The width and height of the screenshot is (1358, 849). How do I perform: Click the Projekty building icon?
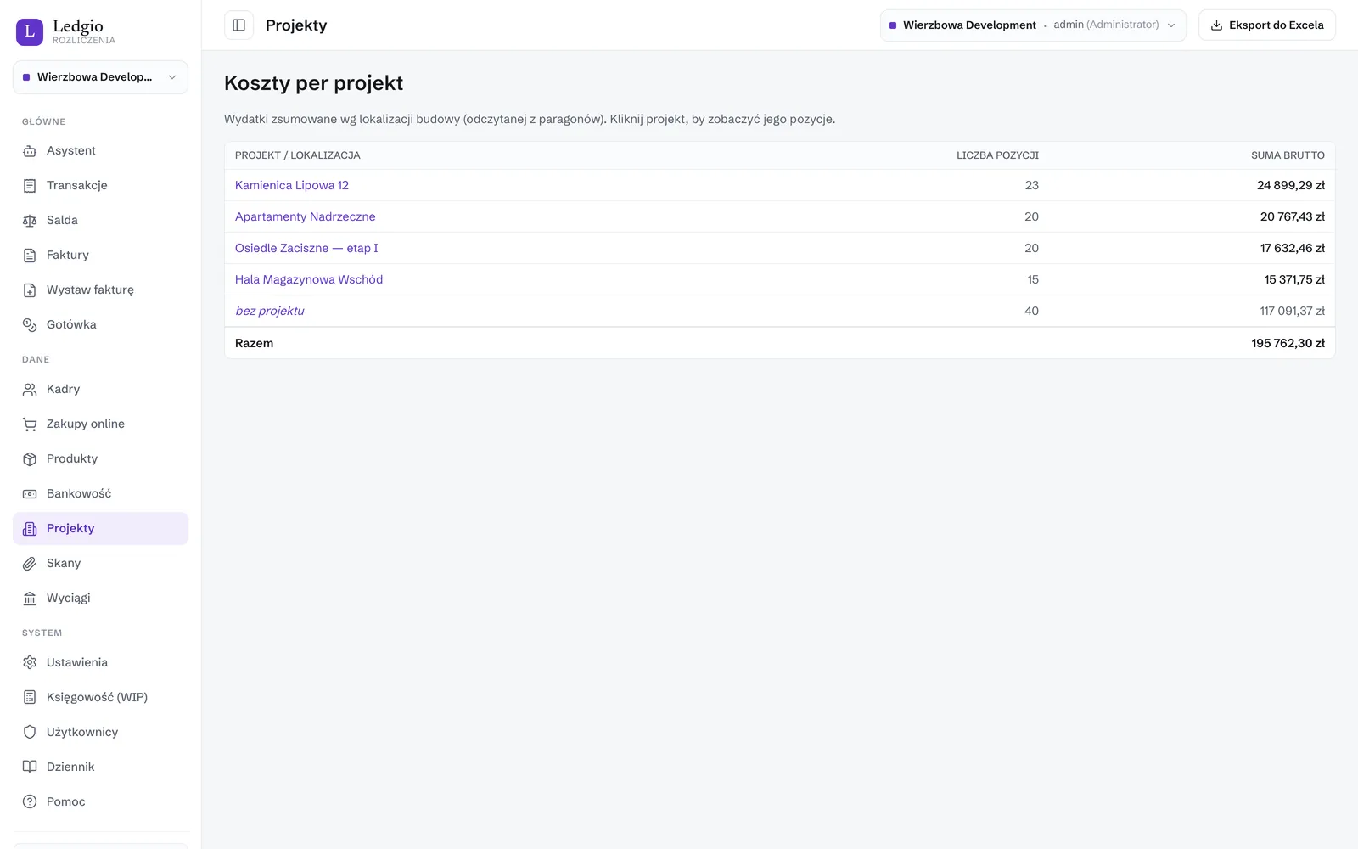pos(30,529)
